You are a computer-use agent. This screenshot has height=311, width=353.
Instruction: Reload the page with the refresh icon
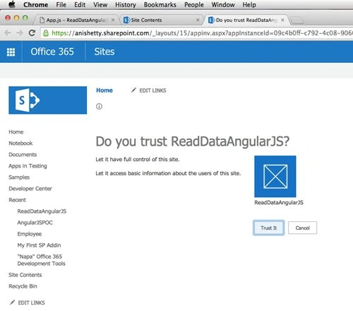pyautogui.click(x=32, y=33)
